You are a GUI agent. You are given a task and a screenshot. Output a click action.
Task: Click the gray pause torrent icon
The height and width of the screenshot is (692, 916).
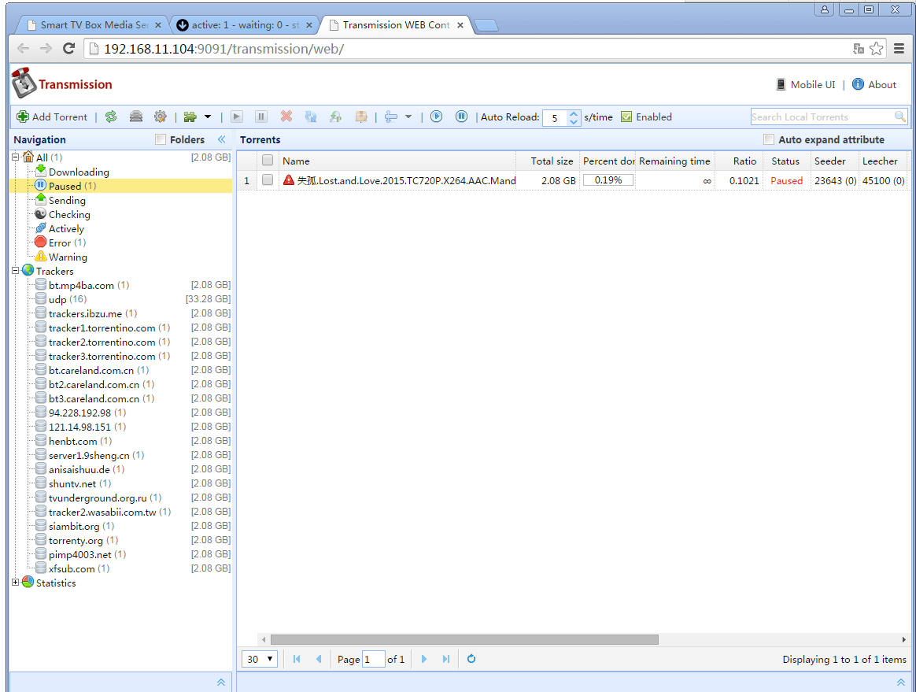261,117
